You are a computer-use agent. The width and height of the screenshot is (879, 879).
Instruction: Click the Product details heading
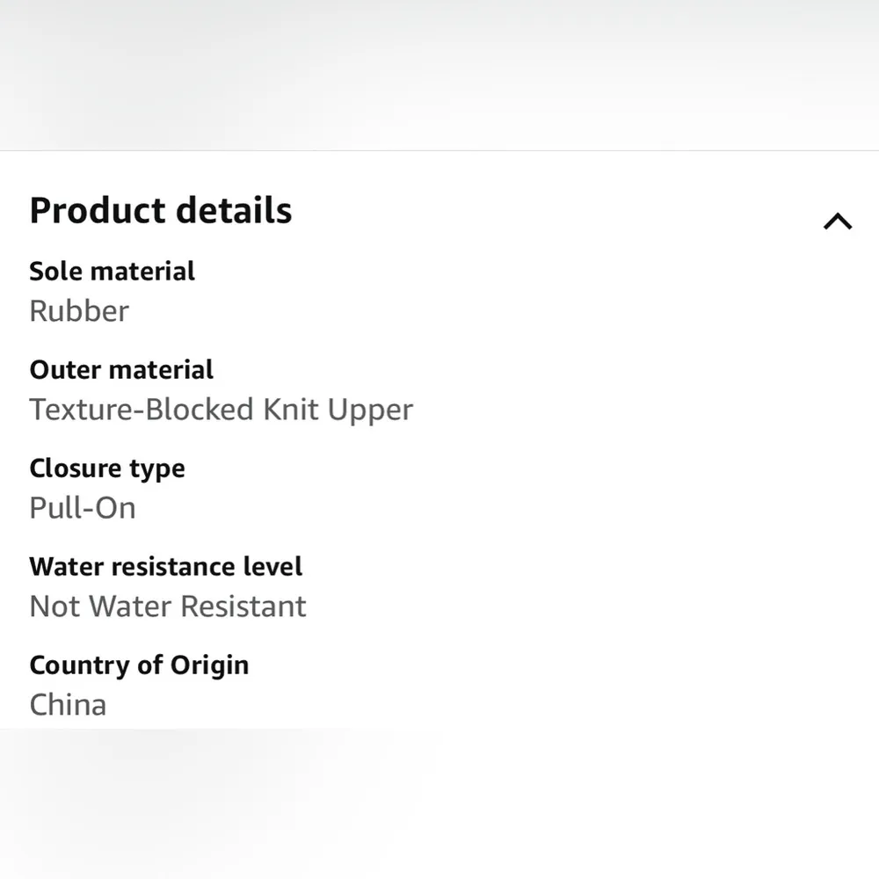pos(161,211)
